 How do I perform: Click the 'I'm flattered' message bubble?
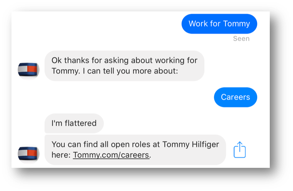point(74,123)
